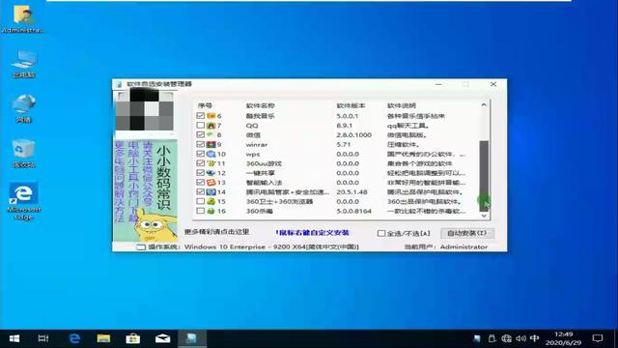
Task: Click the scroll up arrow of the list
Action: [x=484, y=105]
